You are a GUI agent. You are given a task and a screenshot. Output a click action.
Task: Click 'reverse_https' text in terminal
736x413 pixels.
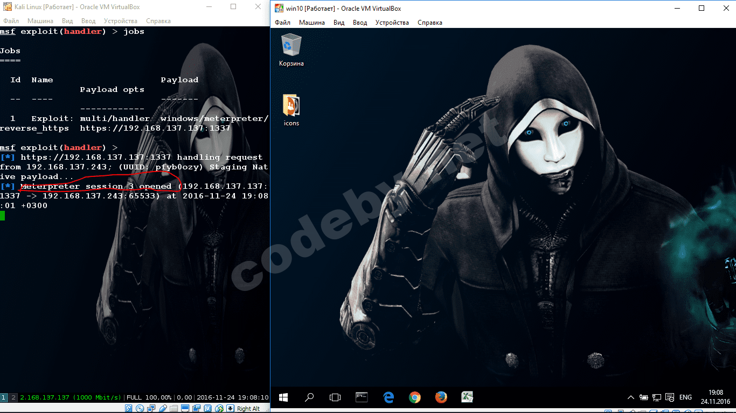(34, 128)
